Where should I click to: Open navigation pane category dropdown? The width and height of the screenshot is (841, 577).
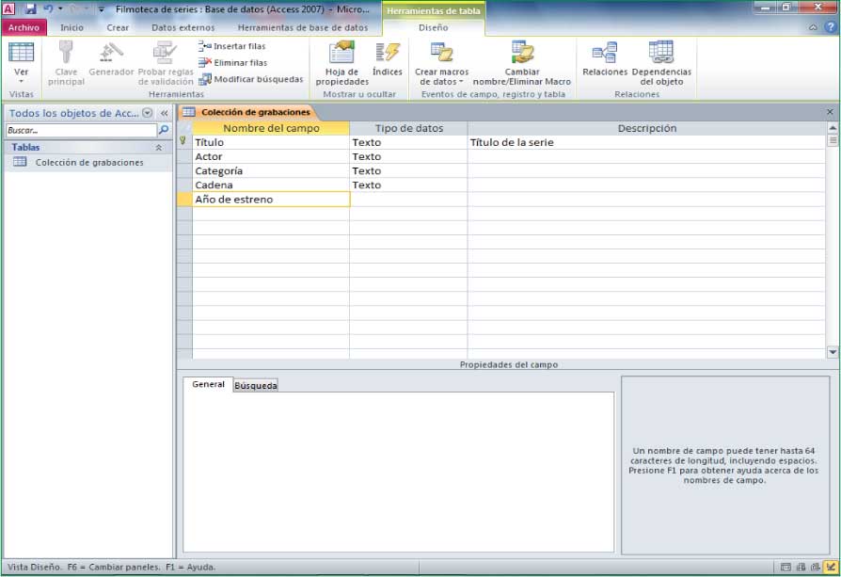(147, 113)
